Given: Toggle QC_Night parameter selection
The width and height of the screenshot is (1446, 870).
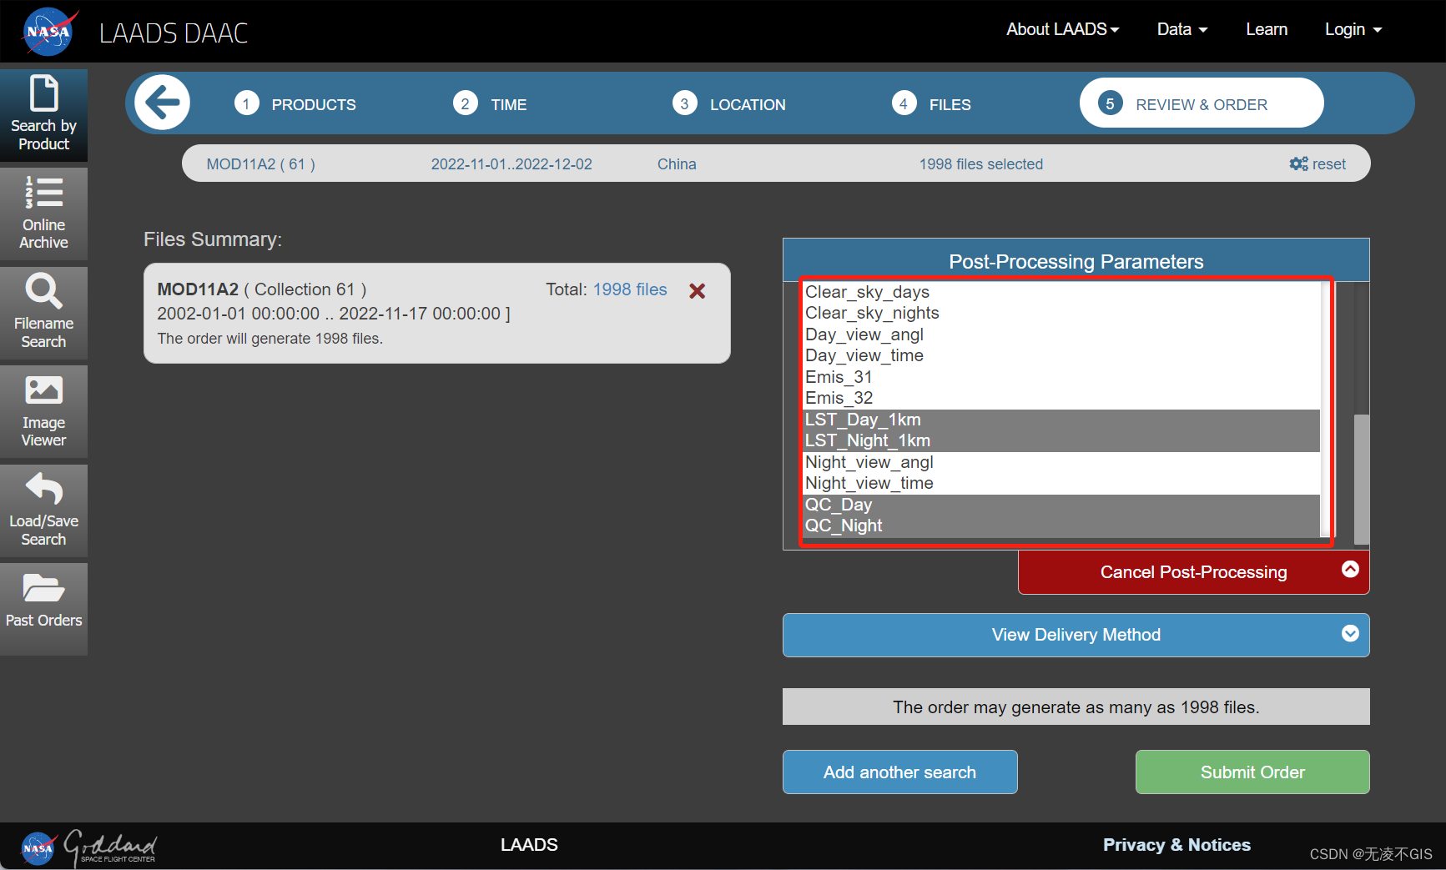Looking at the screenshot, I should [1061, 526].
